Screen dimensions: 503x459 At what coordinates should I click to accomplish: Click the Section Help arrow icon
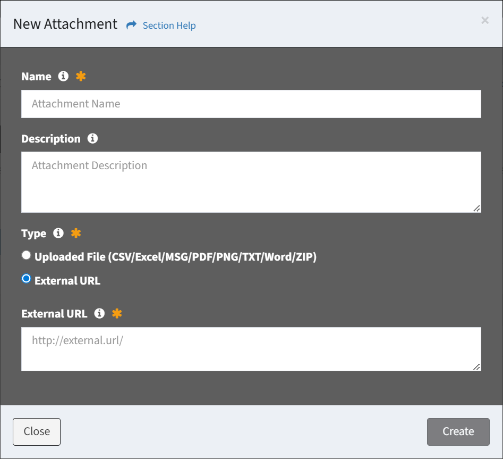pyautogui.click(x=131, y=25)
